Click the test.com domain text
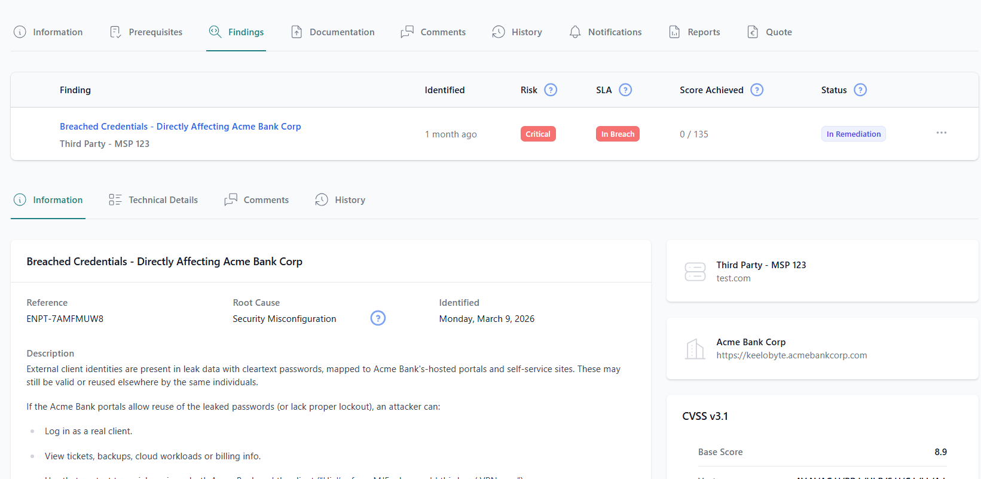Screen dimensions: 981x479 (734, 278)
